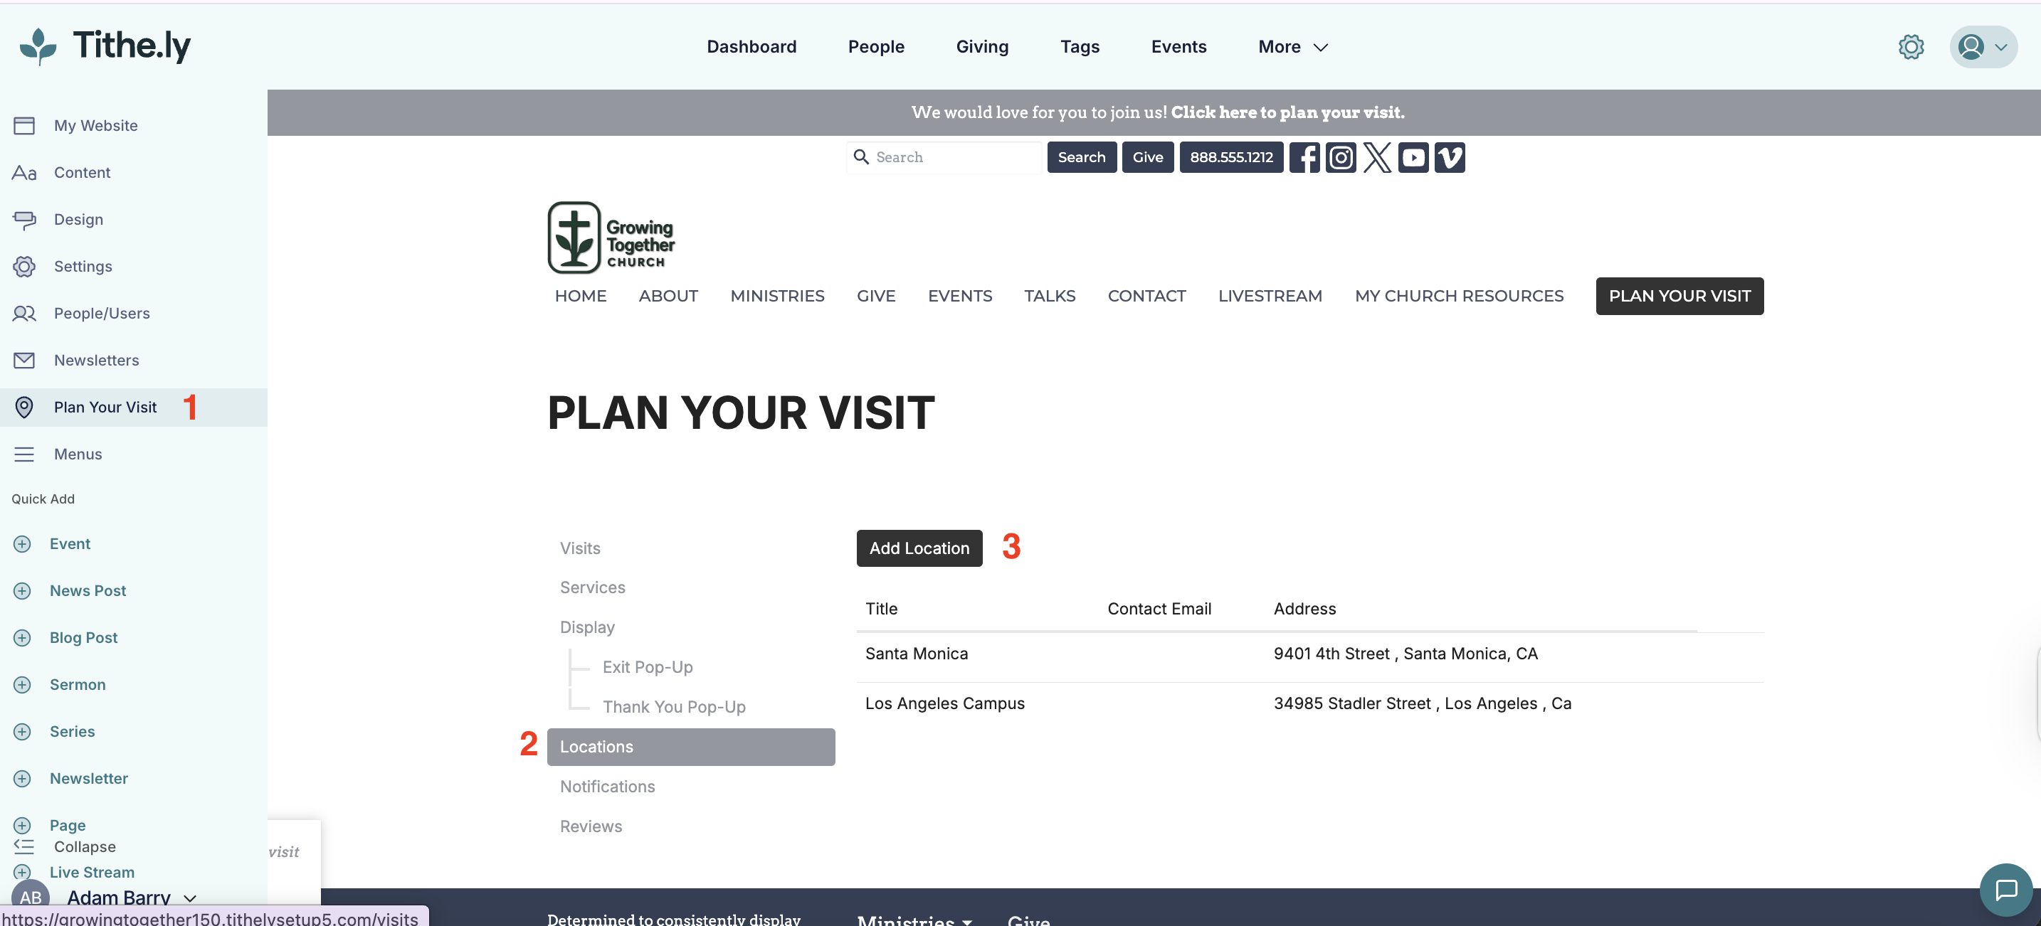Click the Add Location button
Image resolution: width=2041 pixels, height=926 pixels.
point(919,548)
